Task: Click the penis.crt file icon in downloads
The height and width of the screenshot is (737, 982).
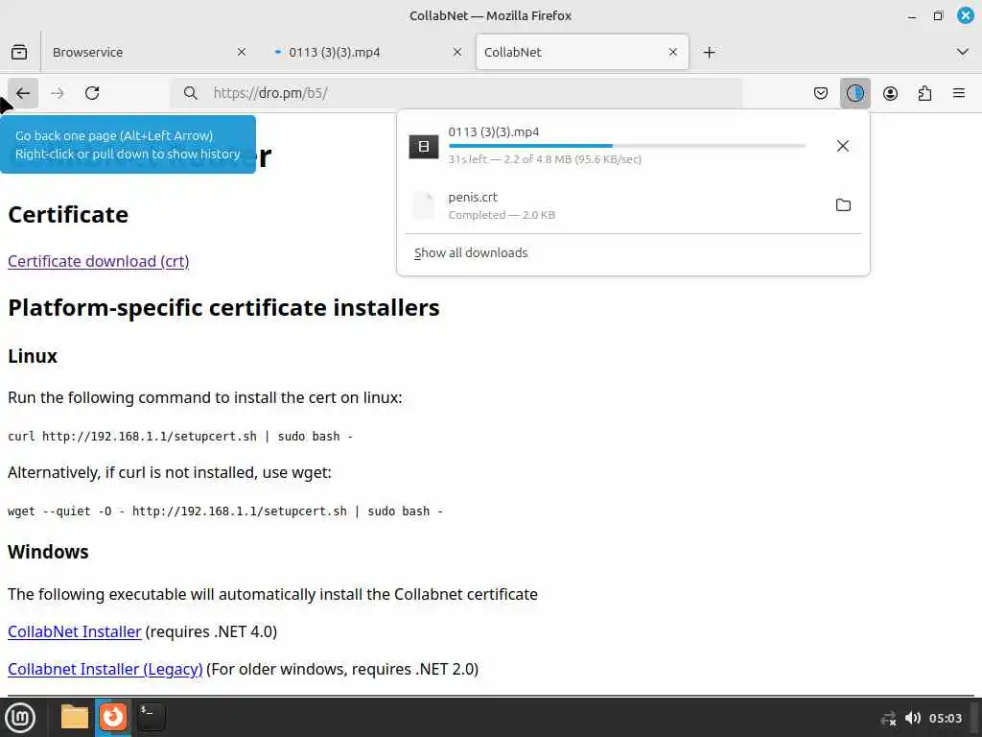Action: (424, 205)
